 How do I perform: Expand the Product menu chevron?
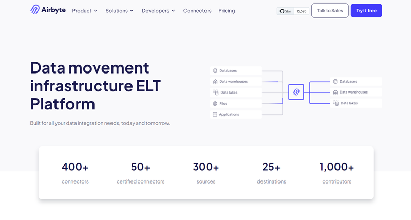(96, 11)
